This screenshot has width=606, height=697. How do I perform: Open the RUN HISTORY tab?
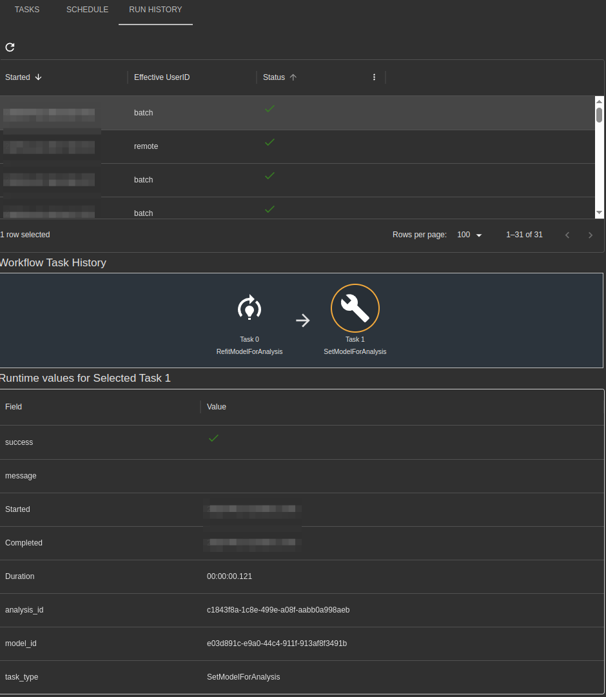pos(155,9)
